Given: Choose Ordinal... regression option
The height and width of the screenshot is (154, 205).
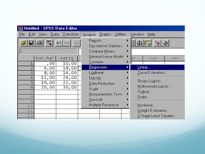Looking at the screenshot, I should pyautogui.click(x=157, y=92).
